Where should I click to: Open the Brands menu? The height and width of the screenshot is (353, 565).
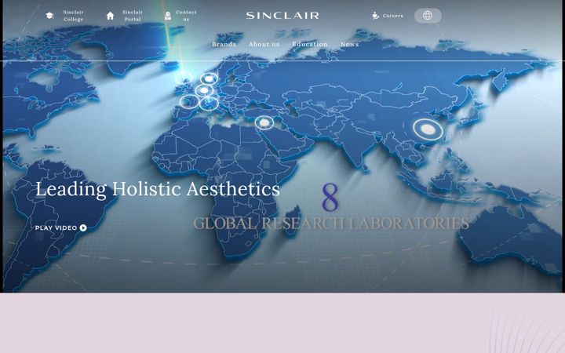coord(224,44)
